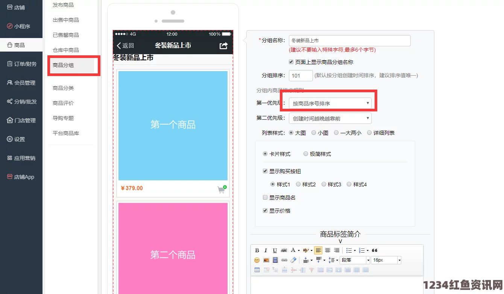Tap the share icon in phone preview
The width and height of the screenshot is (504, 294).
coord(223,46)
